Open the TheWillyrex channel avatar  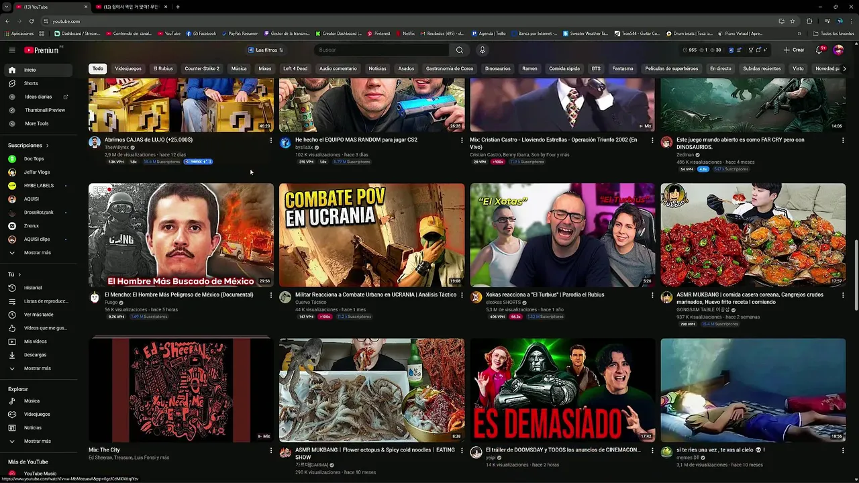tap(95, 142)
